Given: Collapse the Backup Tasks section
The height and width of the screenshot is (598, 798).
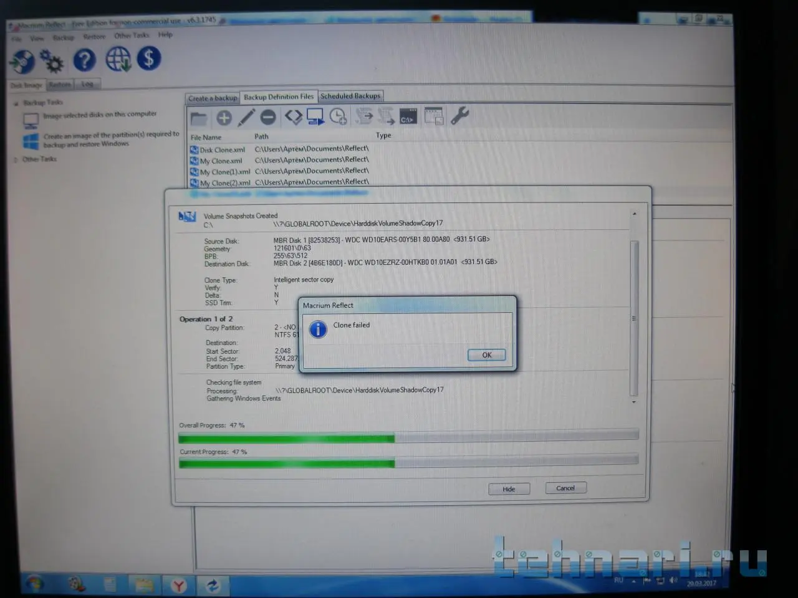Looking at the screenshot, I should [16, 103].
